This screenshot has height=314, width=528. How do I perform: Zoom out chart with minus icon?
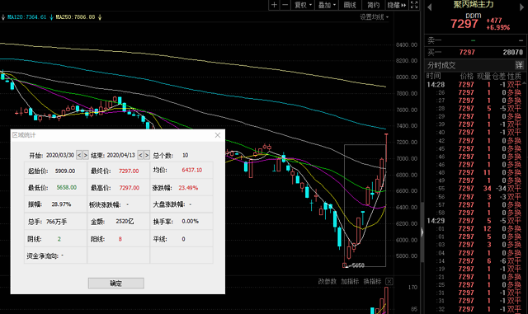point(285,5)
